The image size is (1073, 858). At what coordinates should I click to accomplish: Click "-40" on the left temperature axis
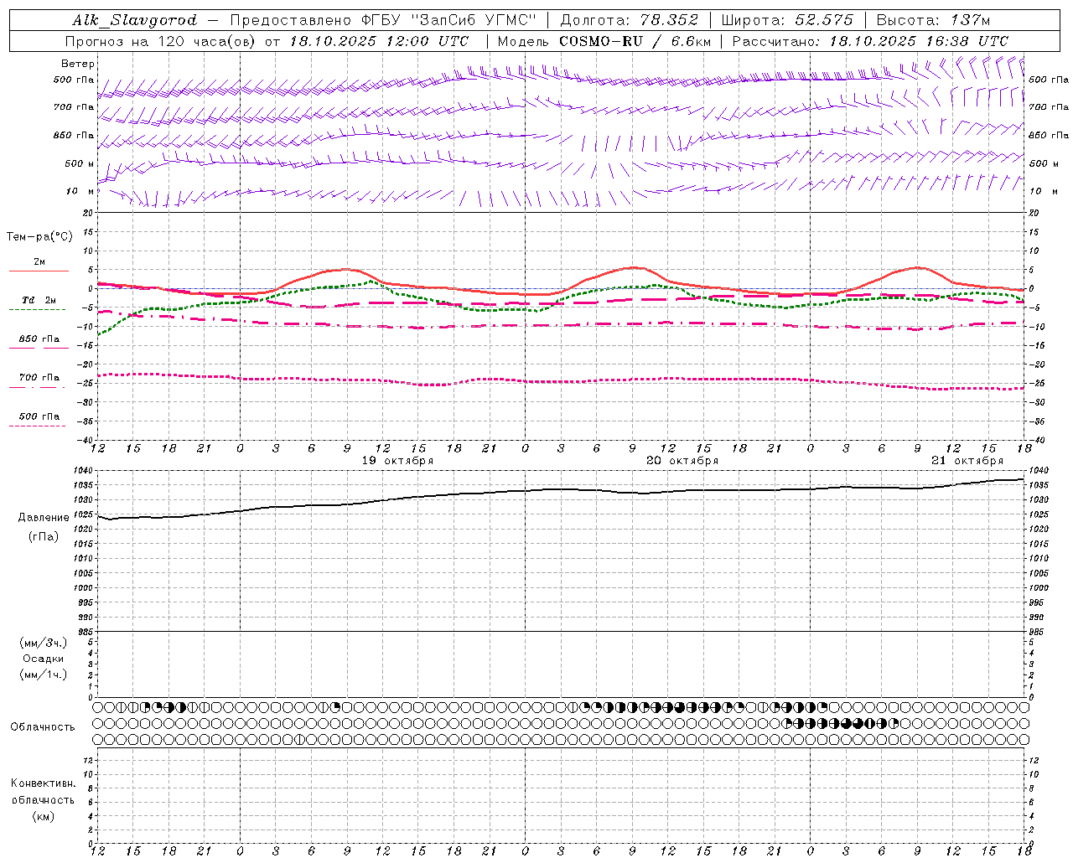tap(86, 440)
